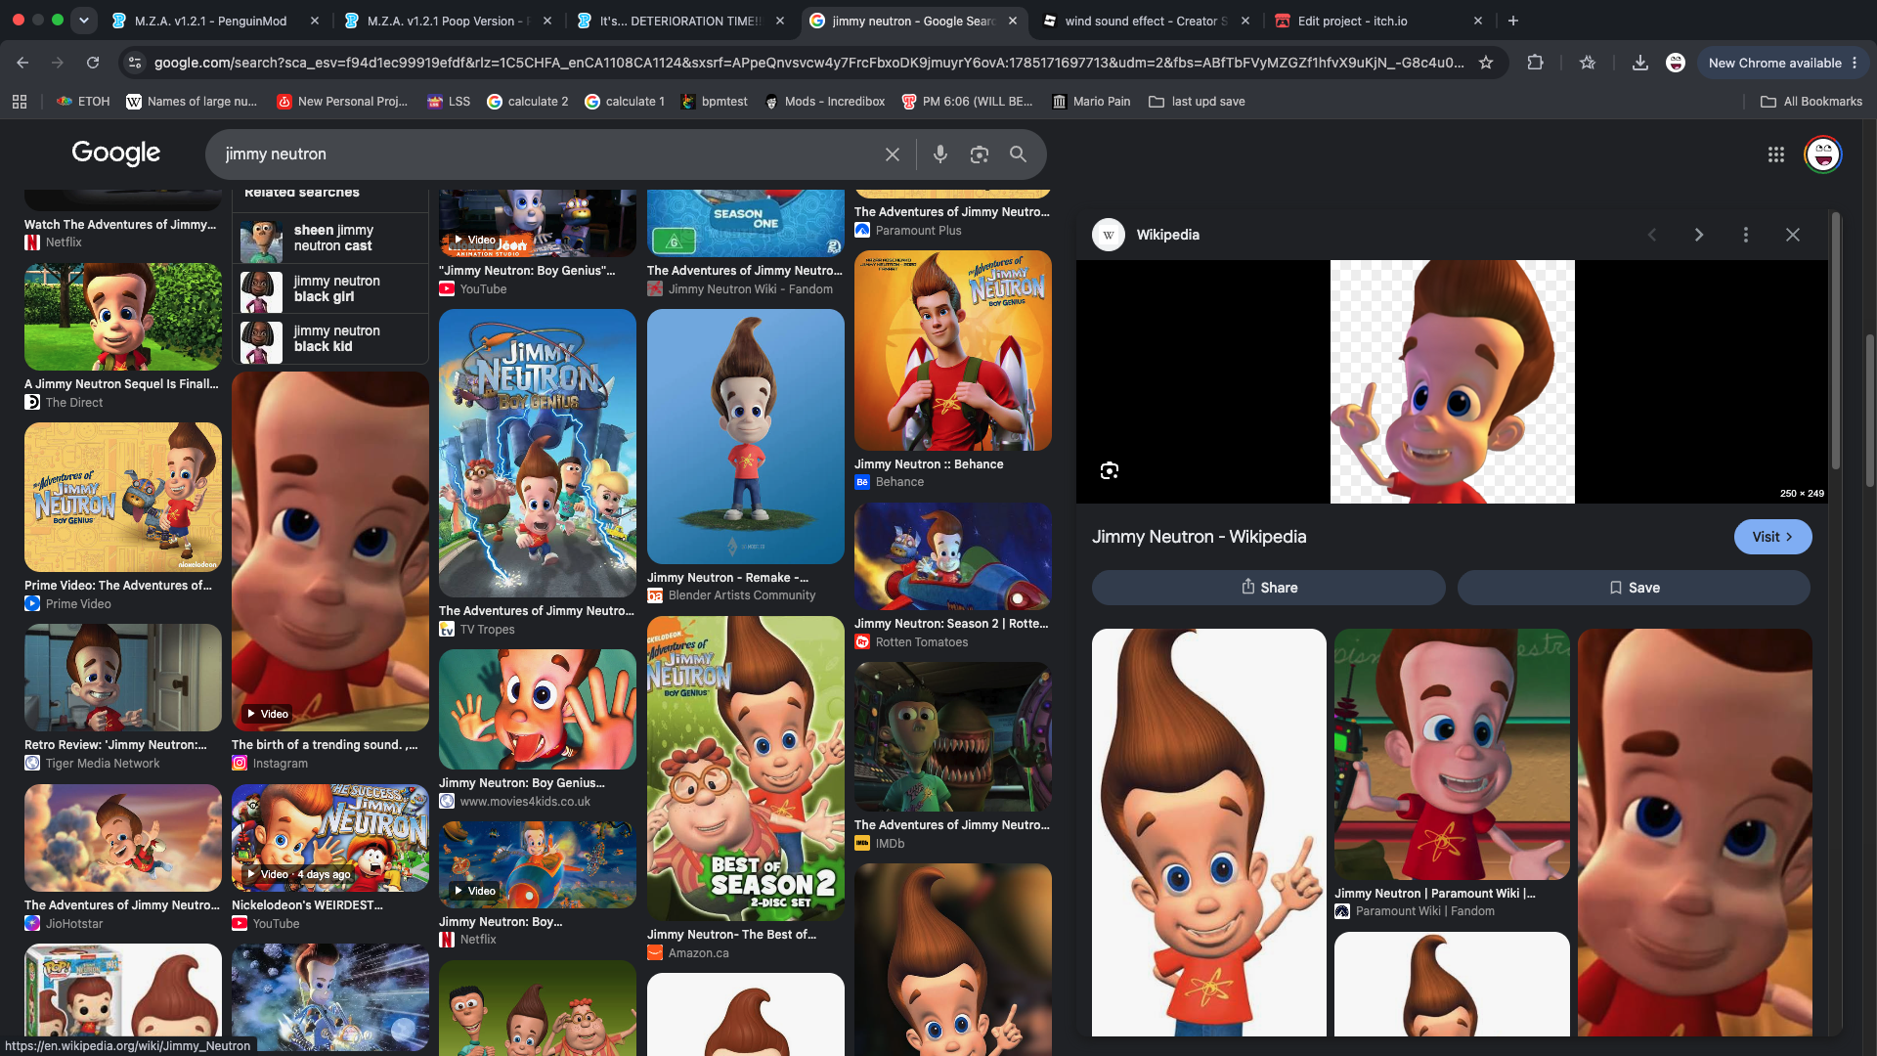Screen dimensions: 1877x1056
Task: Open the Paramount Wiki Fandom related image
Action: pyautogui.click(x=1452, y=754)
